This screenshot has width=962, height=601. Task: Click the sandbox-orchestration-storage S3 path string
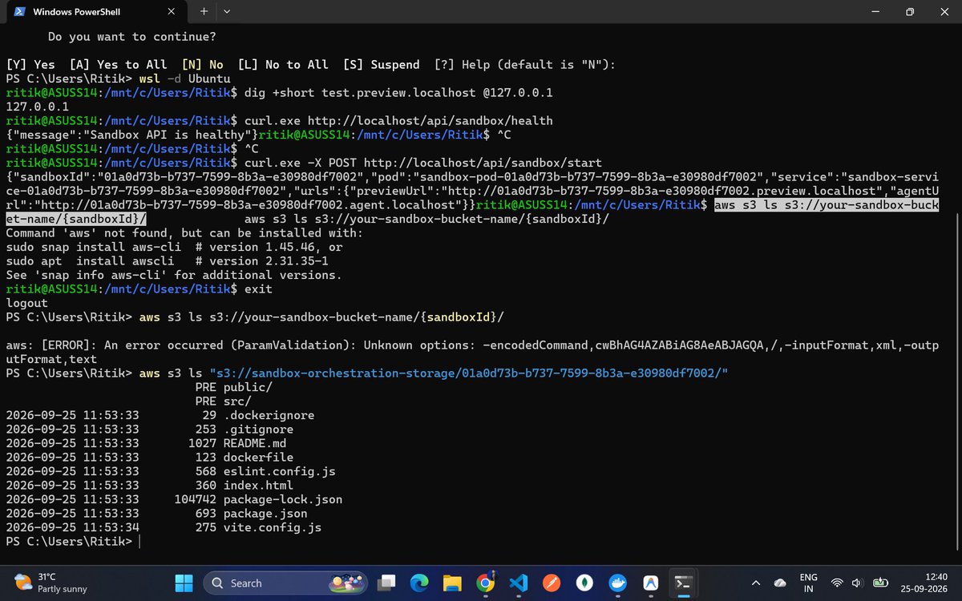(x=468, y=373)
